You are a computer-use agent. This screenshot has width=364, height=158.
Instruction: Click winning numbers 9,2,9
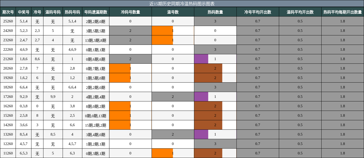tap(24, 97)
